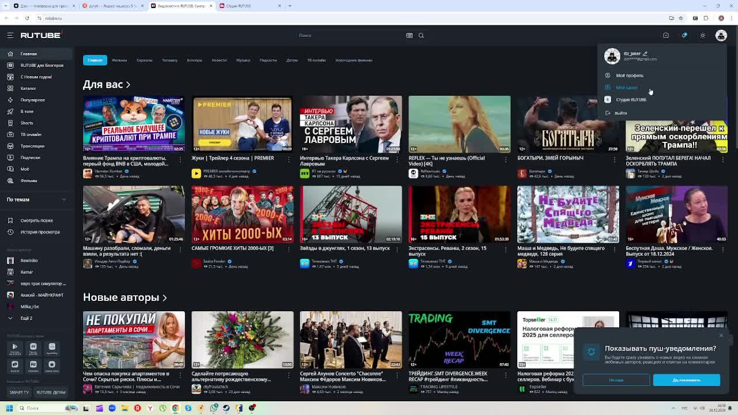738x415 pixels.
Task: Click the SMART TV button
Action: click(x=18, y=393)
